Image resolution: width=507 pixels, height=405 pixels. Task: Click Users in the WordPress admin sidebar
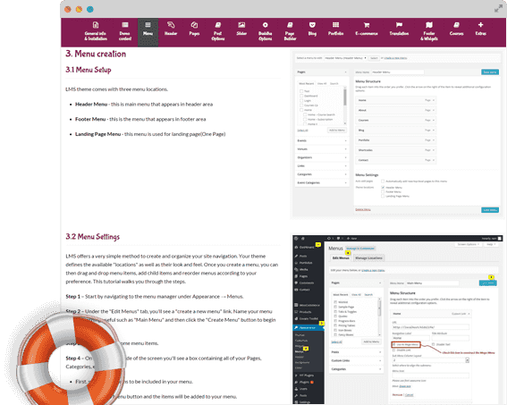click(x=301, y=389)
